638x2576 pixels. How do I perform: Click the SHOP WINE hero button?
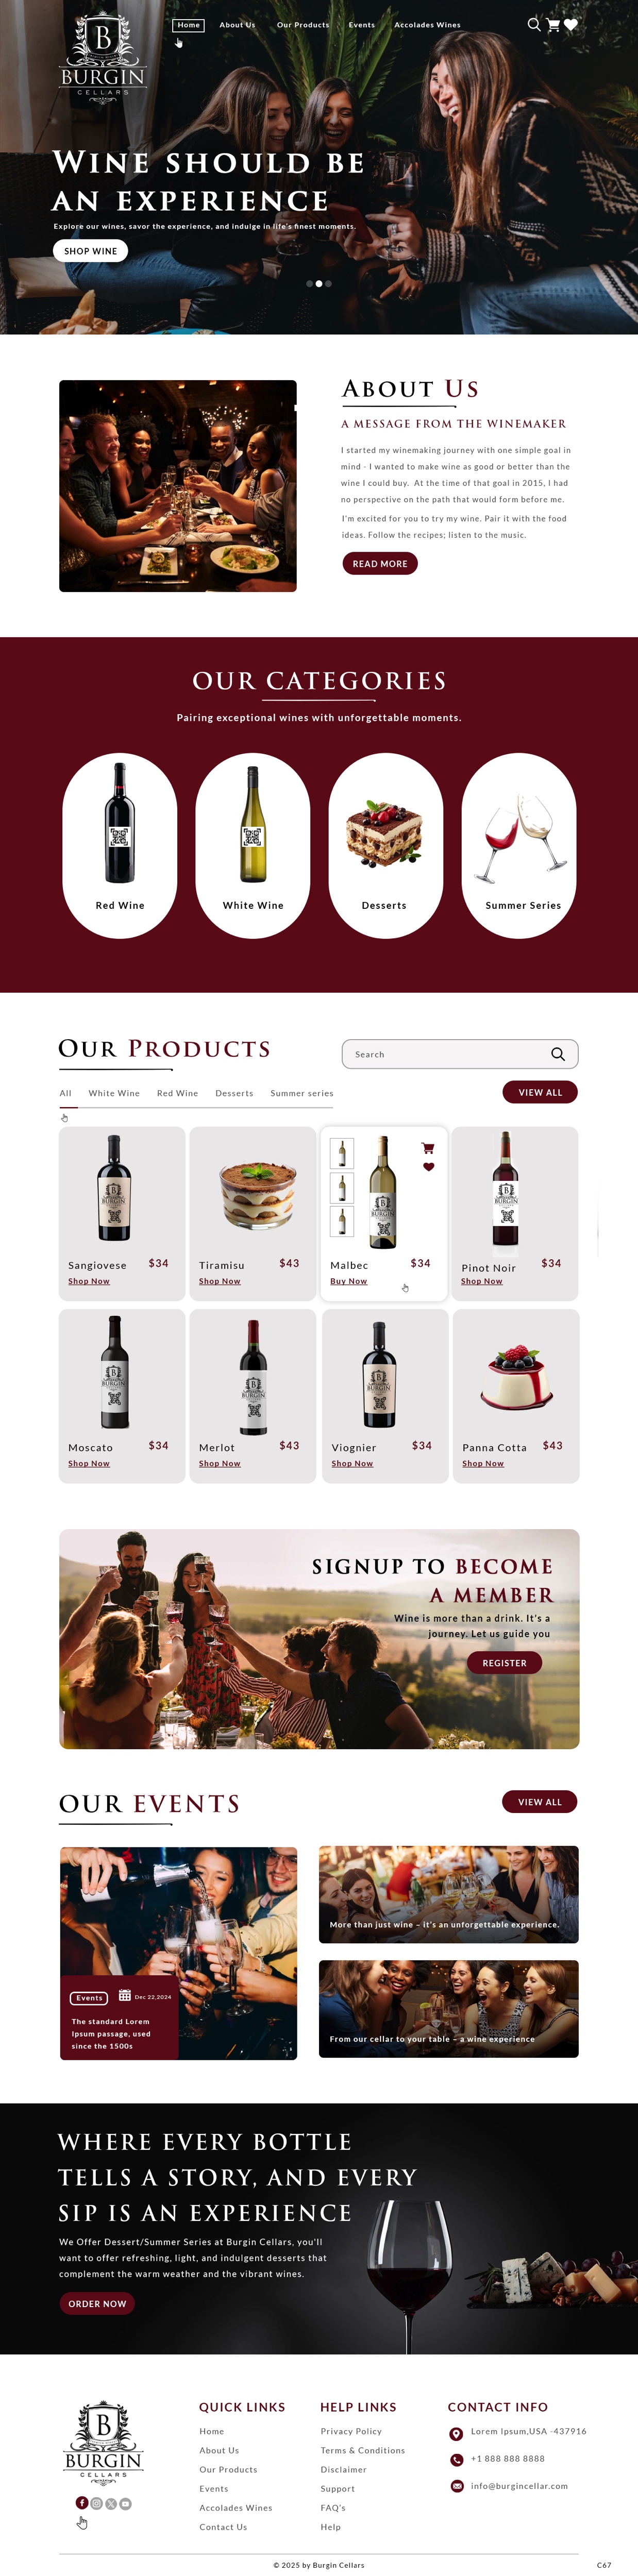(x=90, y=251)
